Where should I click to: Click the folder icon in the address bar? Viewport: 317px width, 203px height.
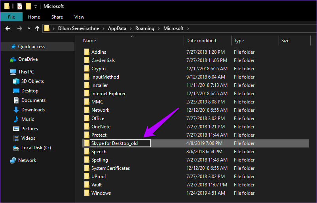click(x=47, y=28)
